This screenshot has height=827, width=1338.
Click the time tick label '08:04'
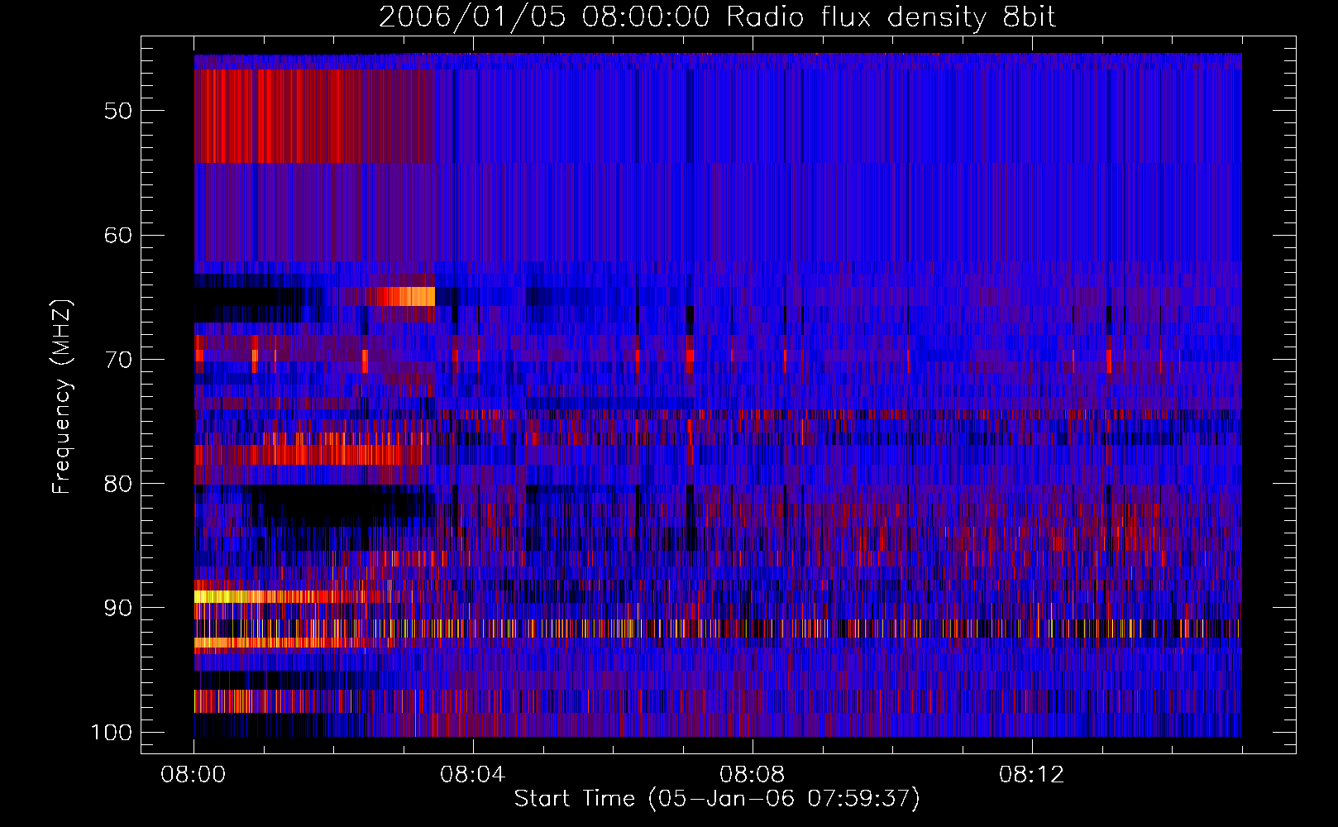473,775
